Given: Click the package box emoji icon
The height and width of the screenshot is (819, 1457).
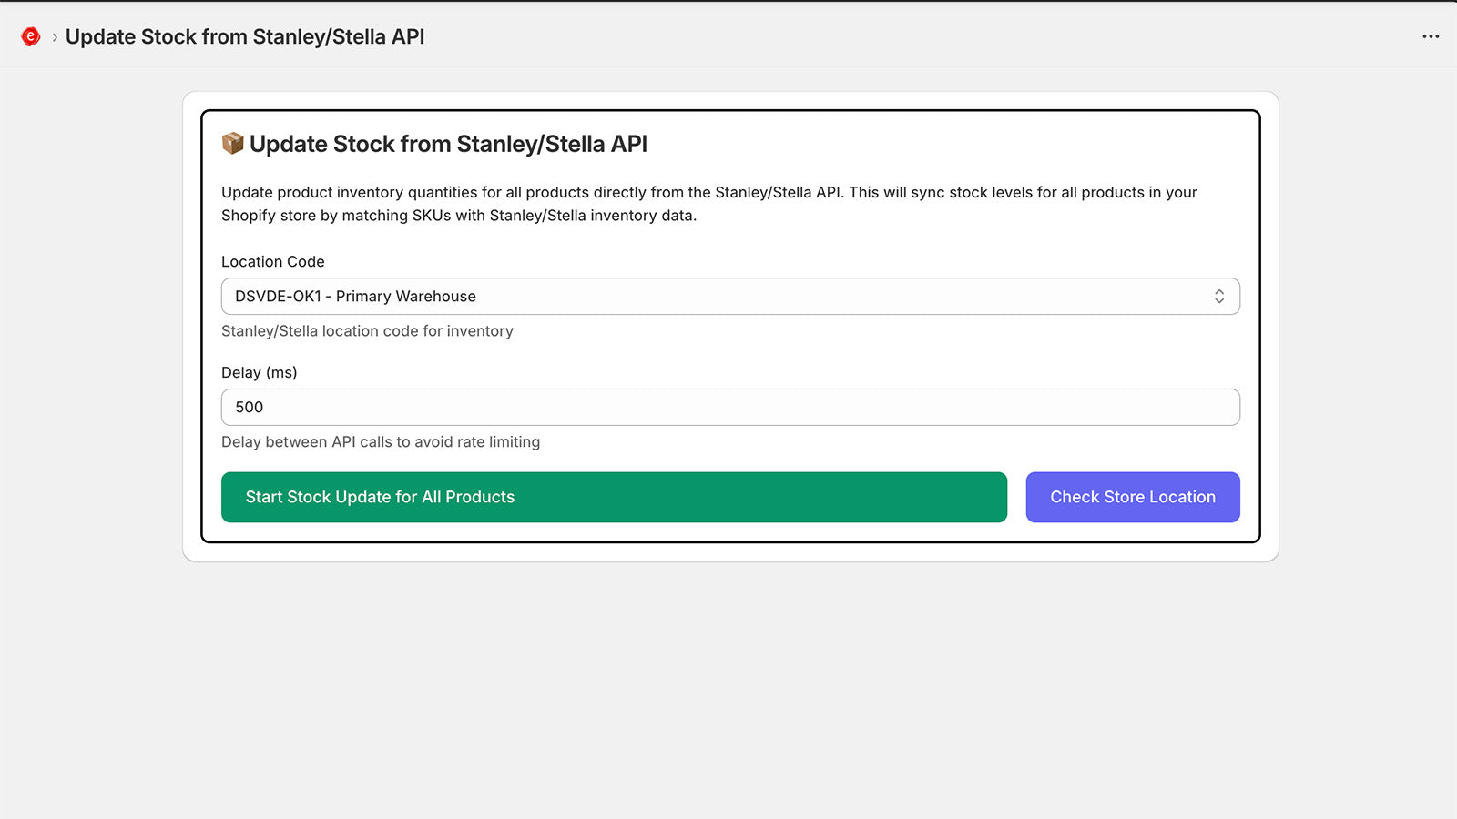Looking at the screenshot, I should click(233, 144).
